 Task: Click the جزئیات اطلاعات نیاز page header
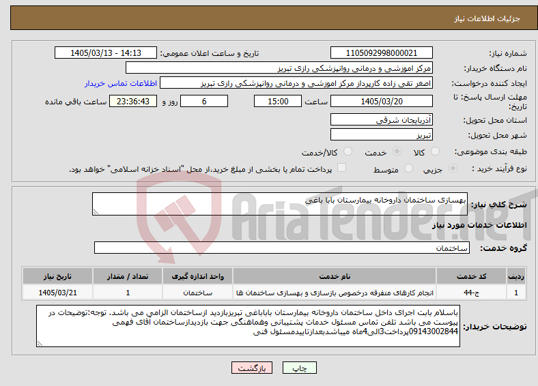[x=487, y=18]
